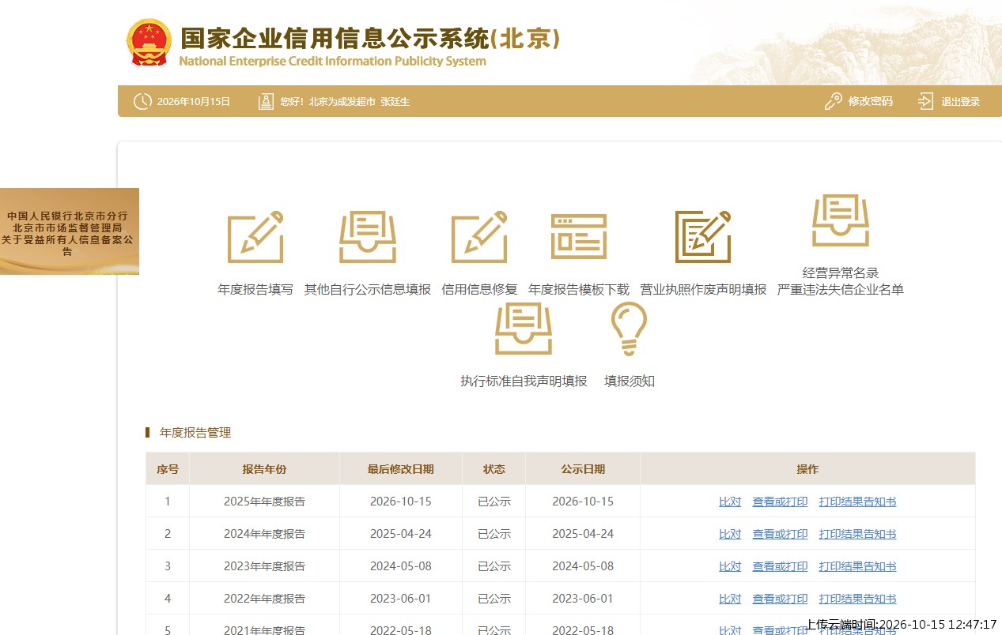
Task: Click the 填报须知 lightbulb icon
Action: pyautogui.click(x=630, y=329)
